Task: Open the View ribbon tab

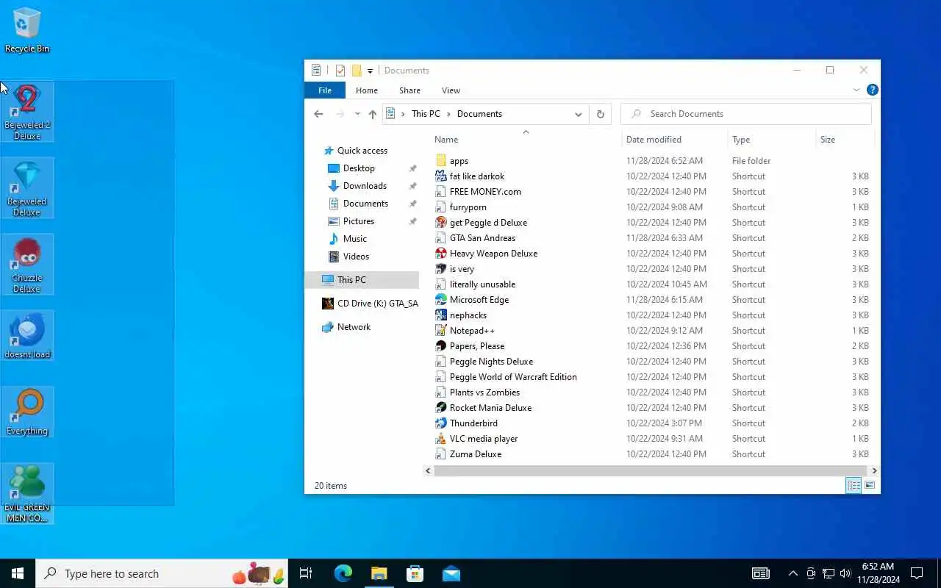Action: pyautogui.click(x=451, y=90)
